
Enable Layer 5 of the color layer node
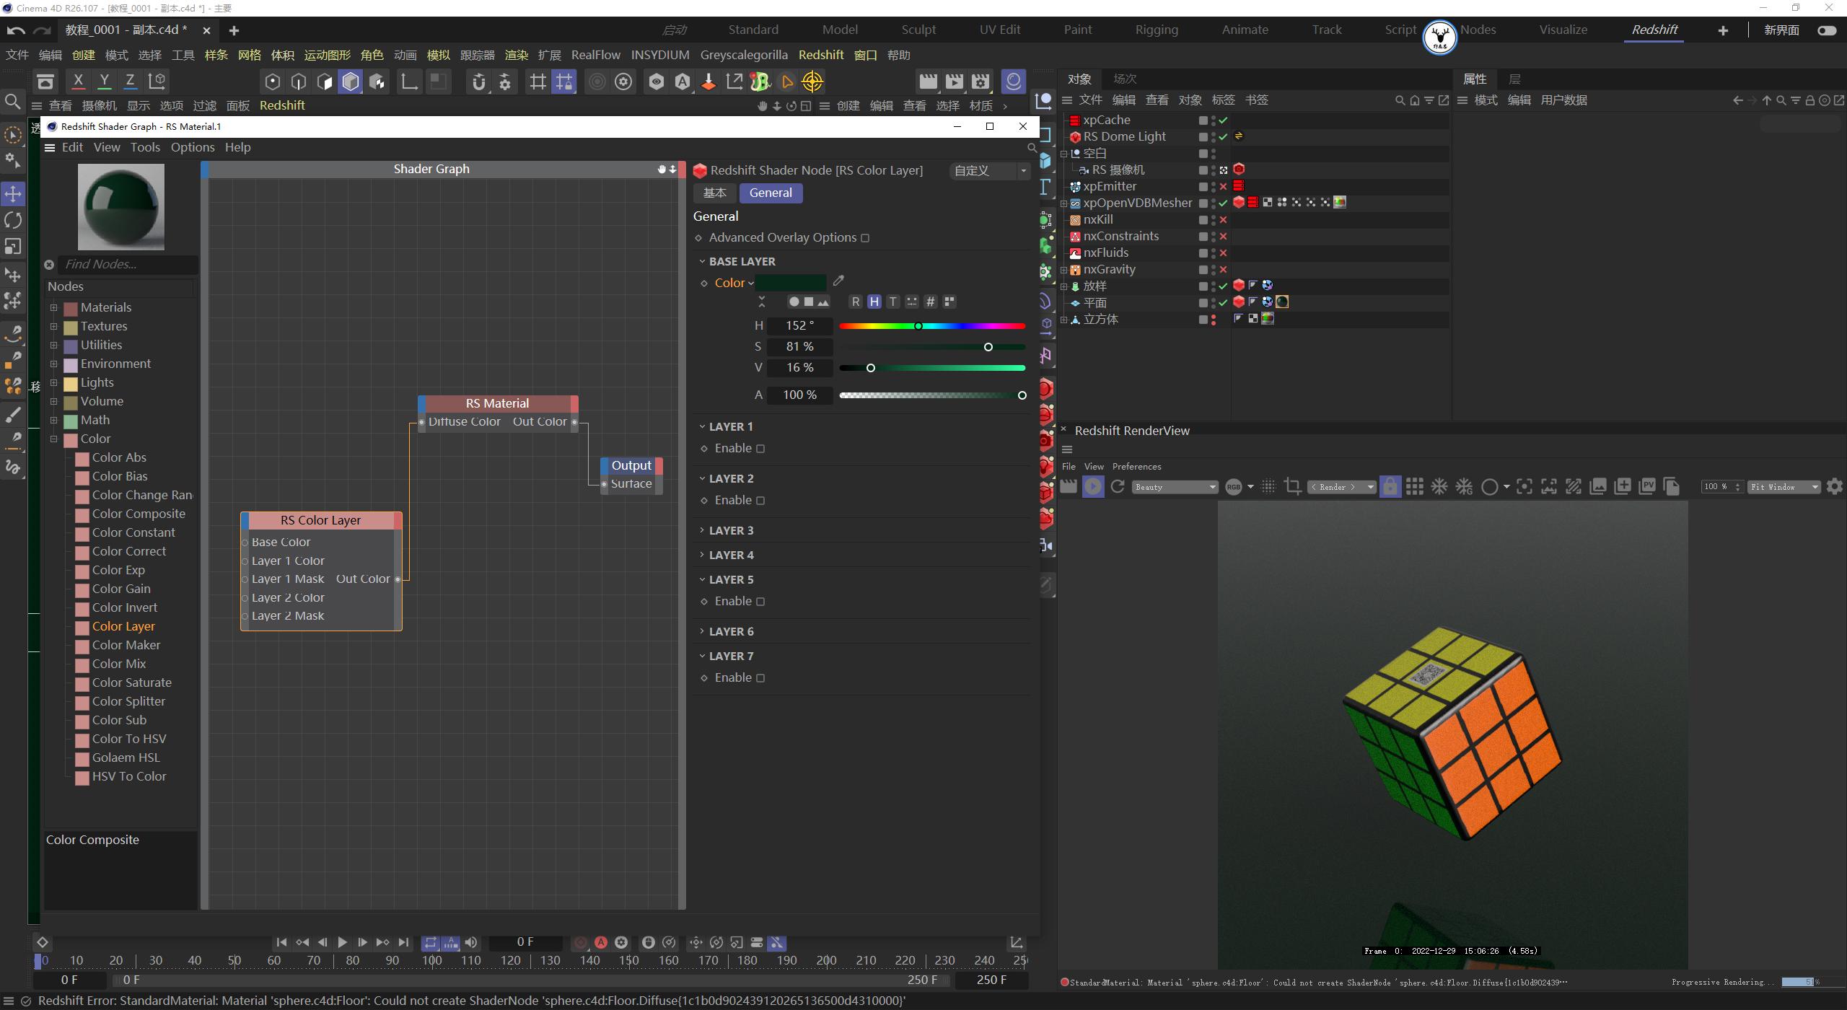(x=761, y=601)
